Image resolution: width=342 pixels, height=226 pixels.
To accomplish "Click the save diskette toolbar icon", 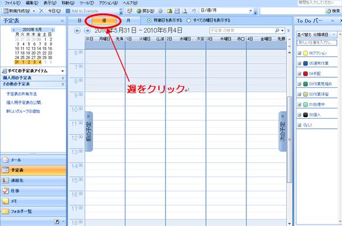I will tap(177, 11).
